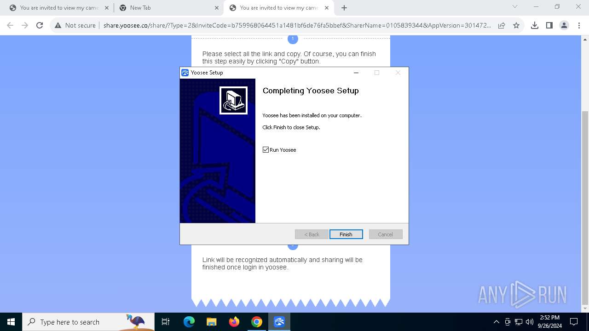Click the Yoosee Setup title bar icon

click(x=185, y=73)
